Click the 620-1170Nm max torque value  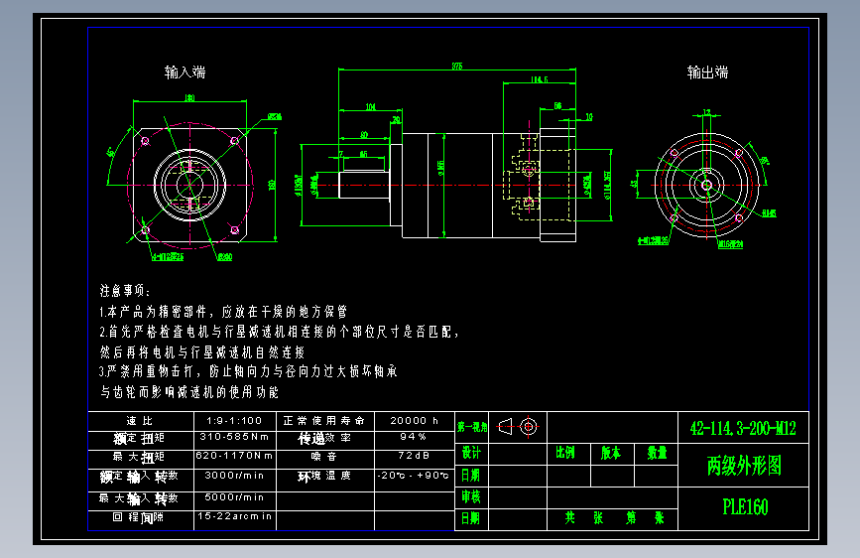point(235,456)
